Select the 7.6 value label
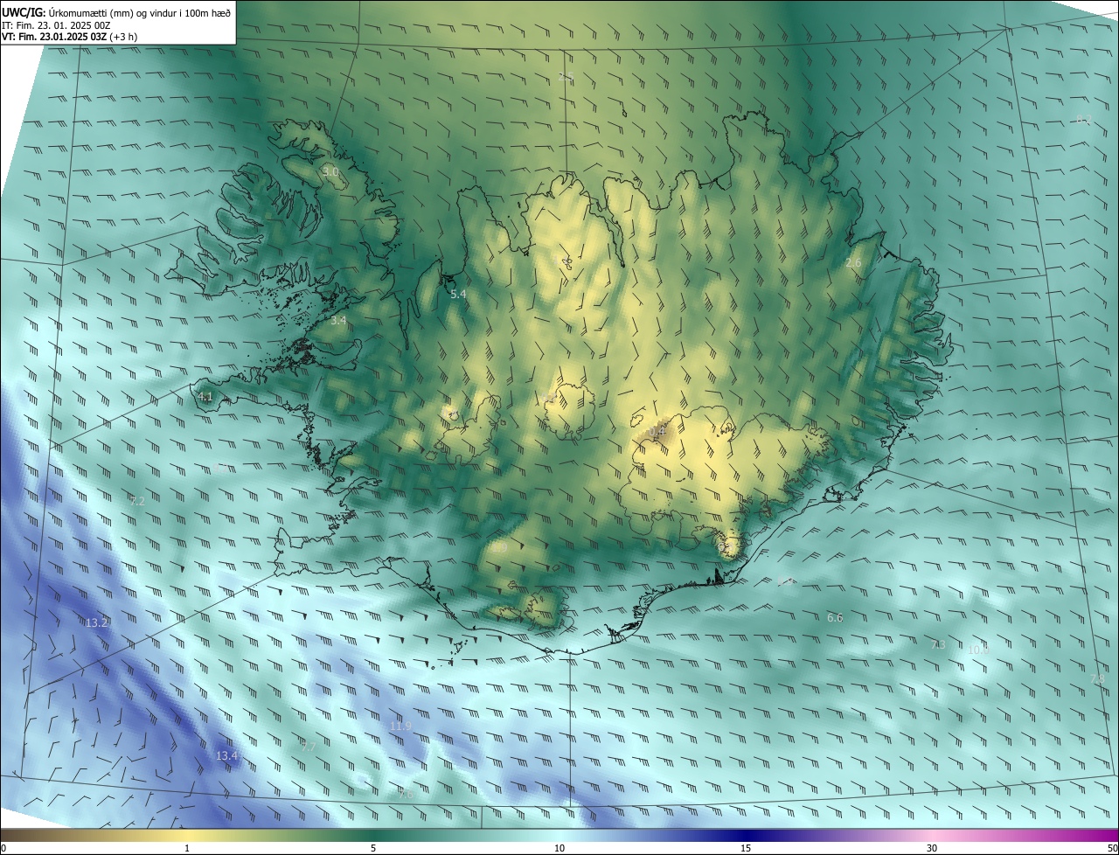This screenshot has width=1119, height=855. [406, 794]
